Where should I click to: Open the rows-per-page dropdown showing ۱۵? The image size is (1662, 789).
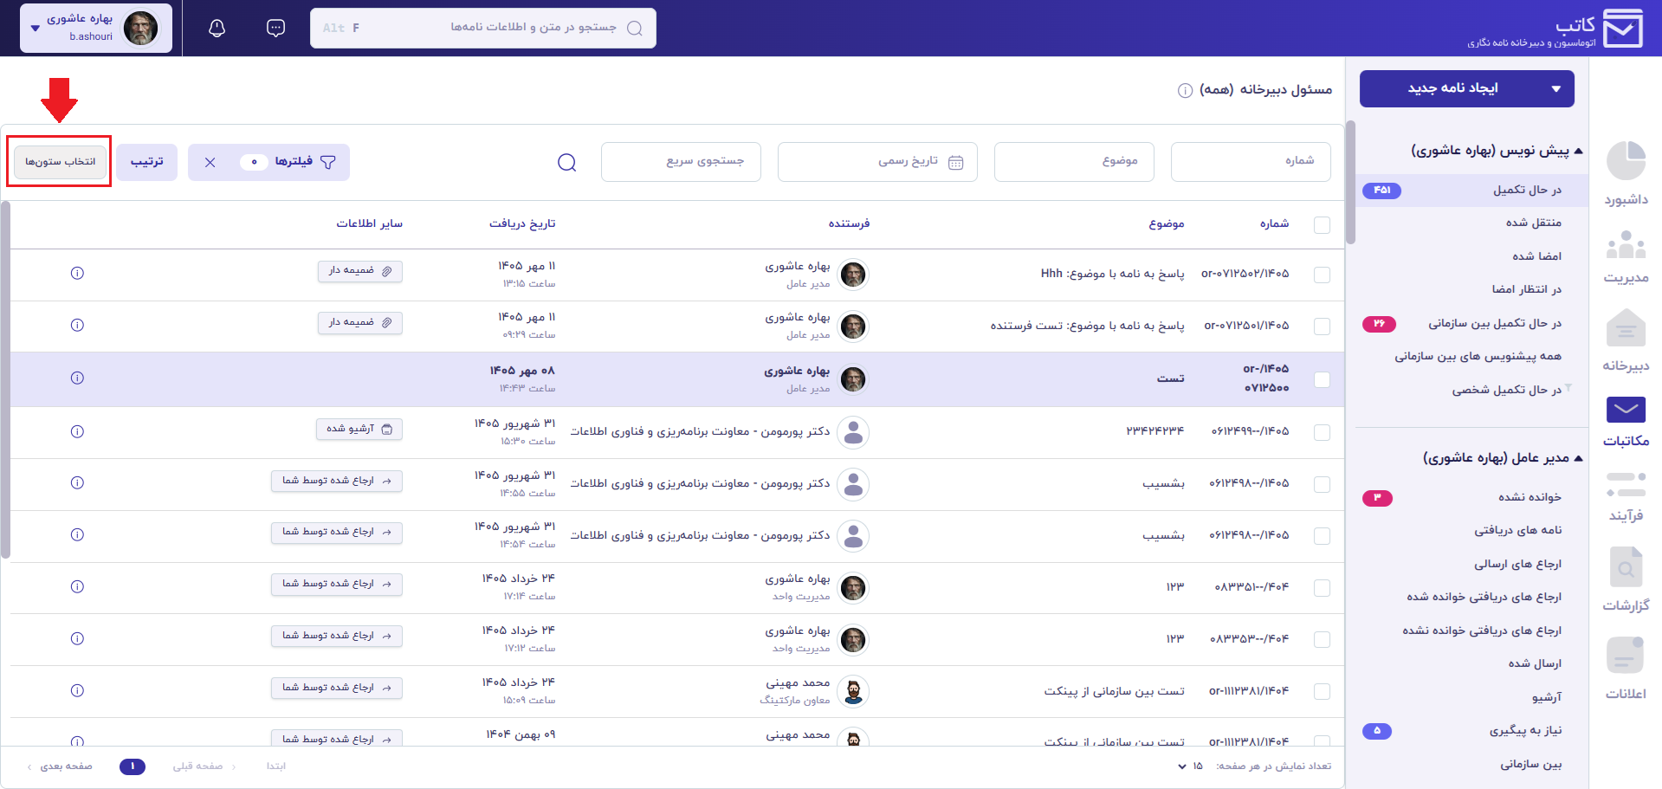(1190, 766)
